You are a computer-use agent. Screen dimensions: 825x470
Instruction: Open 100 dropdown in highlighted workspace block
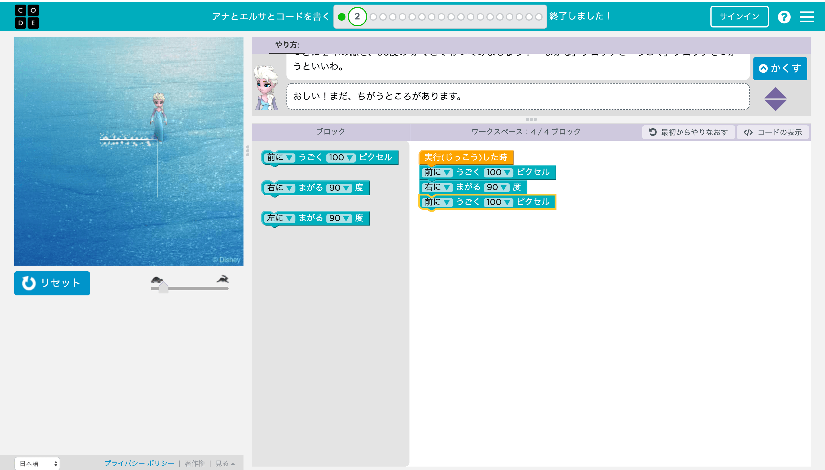(498, 202)
